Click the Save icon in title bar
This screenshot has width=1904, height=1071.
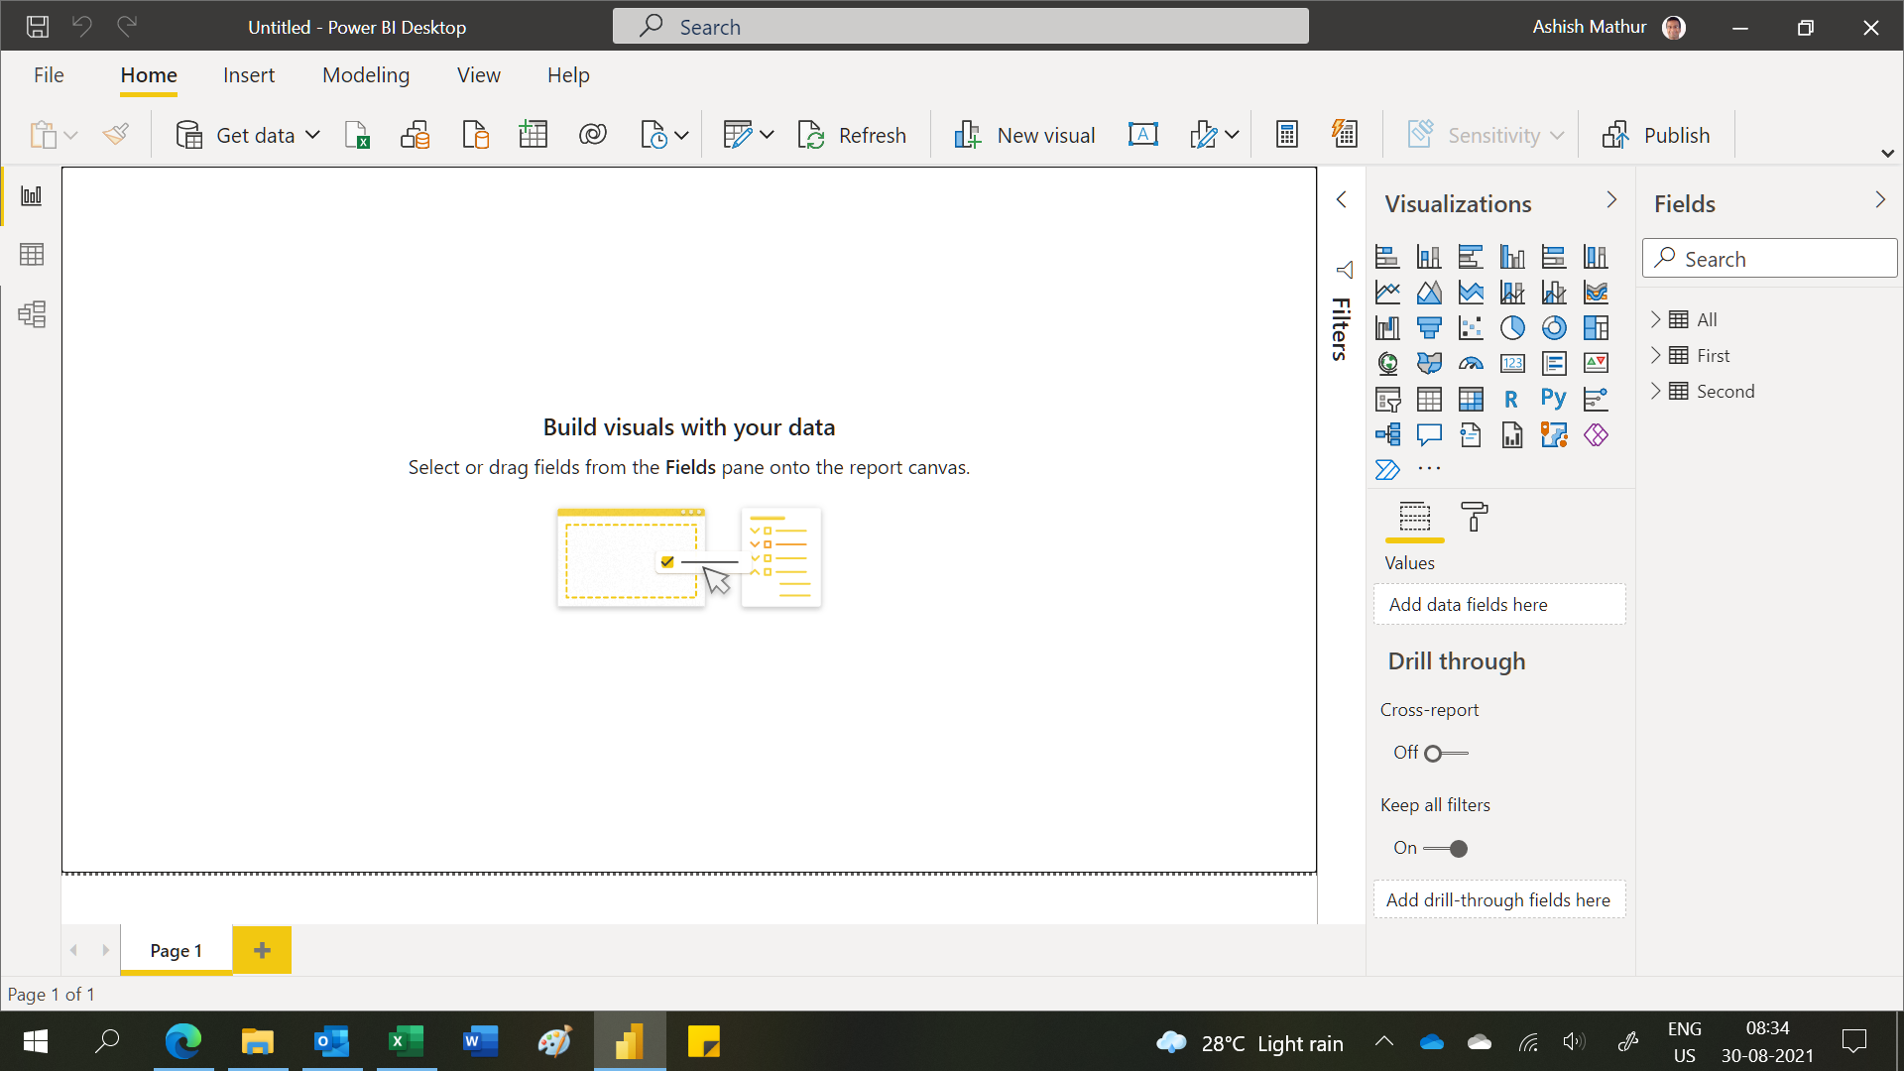[x=38, y=27]
